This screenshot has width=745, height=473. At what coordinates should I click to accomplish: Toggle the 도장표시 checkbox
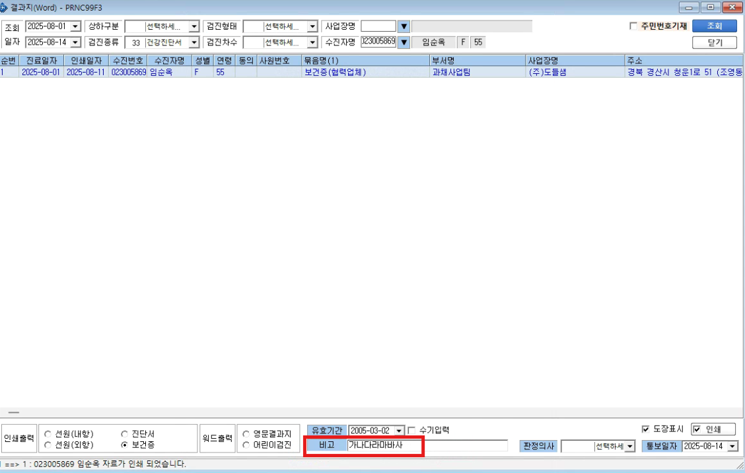(x=645, y=429)
